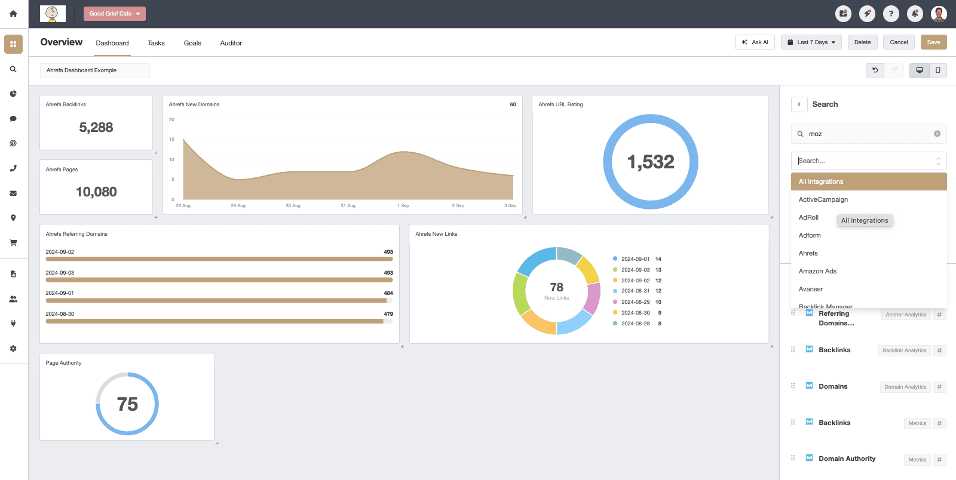Click the pie chart reports sidebar icon
This screenshot has height=480, width=956.
click(13, 94)
